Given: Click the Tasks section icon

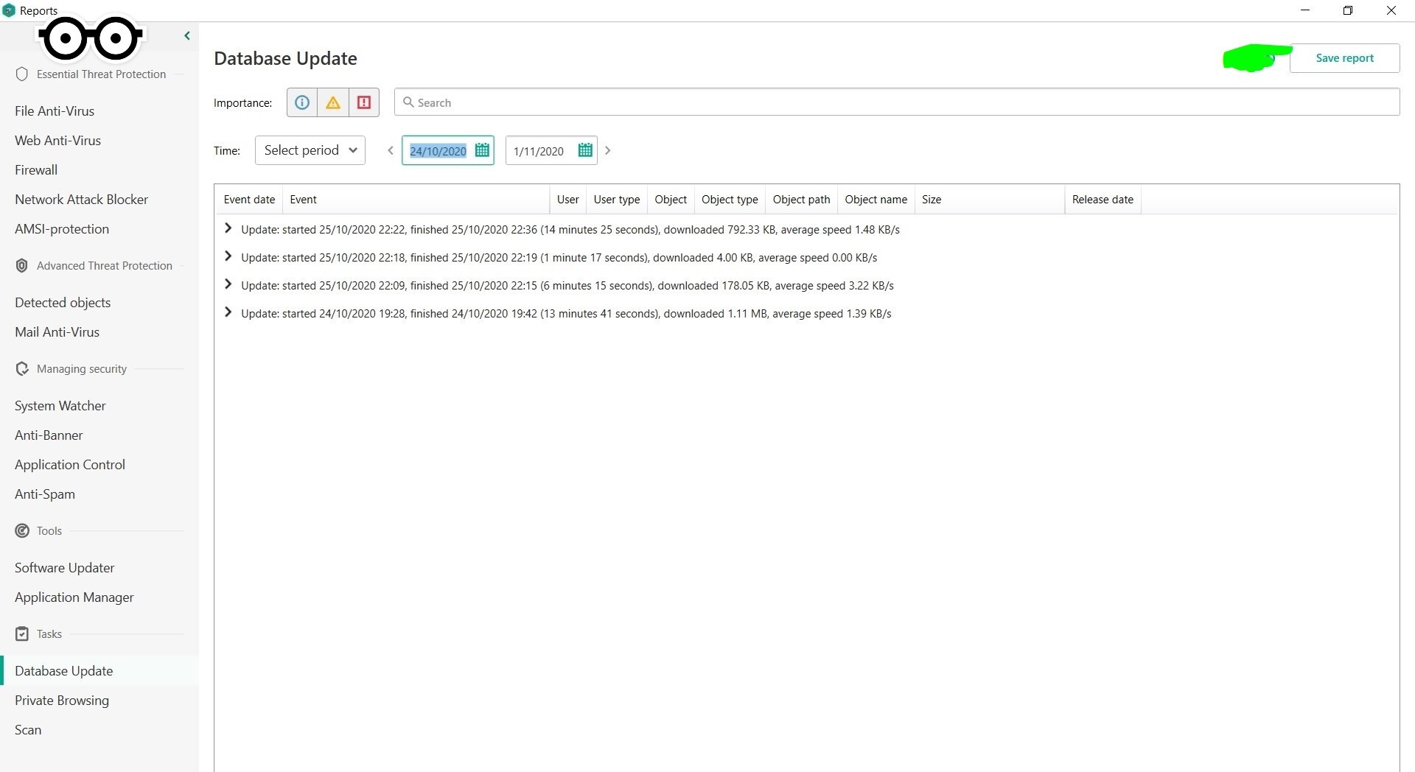Looking at the screenshot, I should pyautogui.click(x=22, y=634).
